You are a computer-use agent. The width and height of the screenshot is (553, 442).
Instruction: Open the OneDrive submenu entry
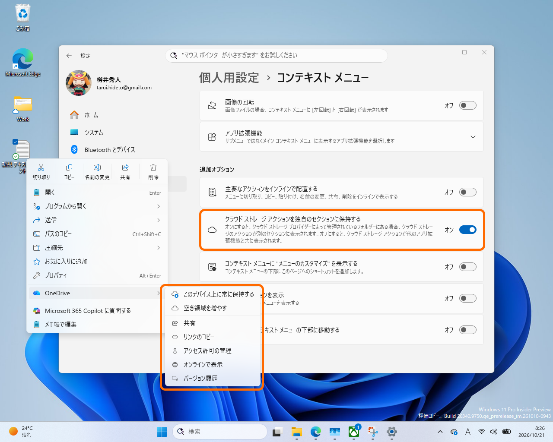coord(97,293)
